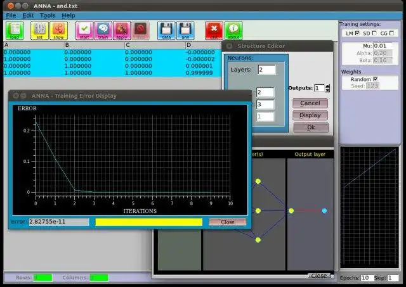The width and height of the screenshot is (406, 287).
Task: Open the Edit menu
Action: [x=28, y=15]
